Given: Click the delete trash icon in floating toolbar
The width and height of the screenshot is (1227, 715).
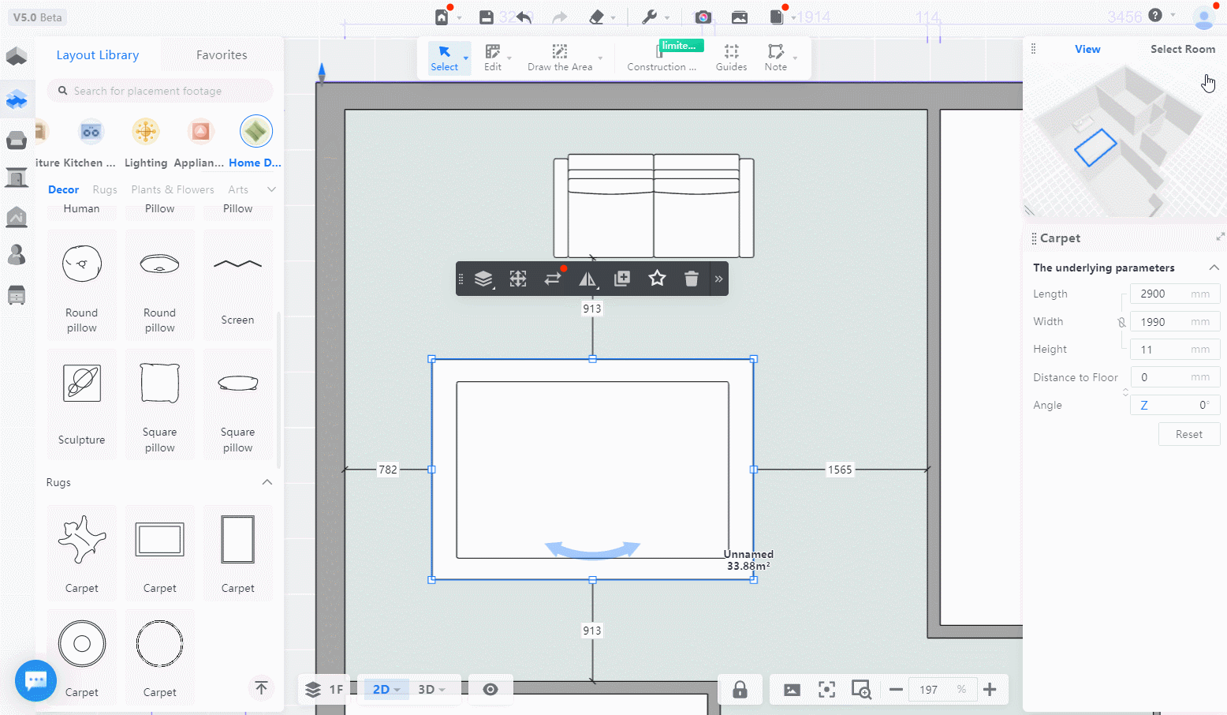Looking at the screenshot, I should click(692, 279).
